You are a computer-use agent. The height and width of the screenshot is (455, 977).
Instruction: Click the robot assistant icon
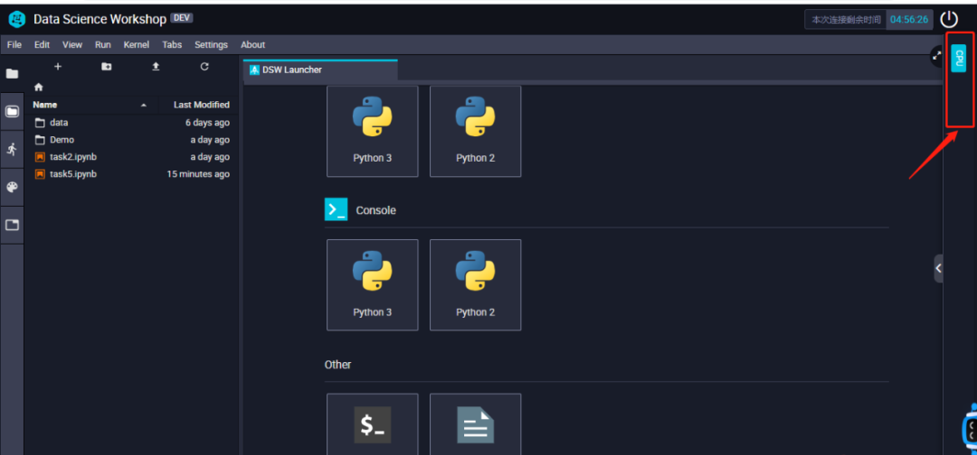point(970,429)
